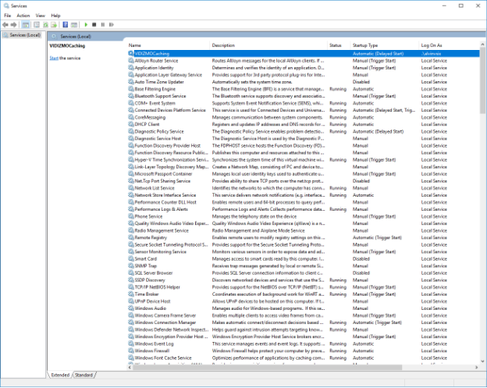Open the Action menu

[x=23, y=15]
